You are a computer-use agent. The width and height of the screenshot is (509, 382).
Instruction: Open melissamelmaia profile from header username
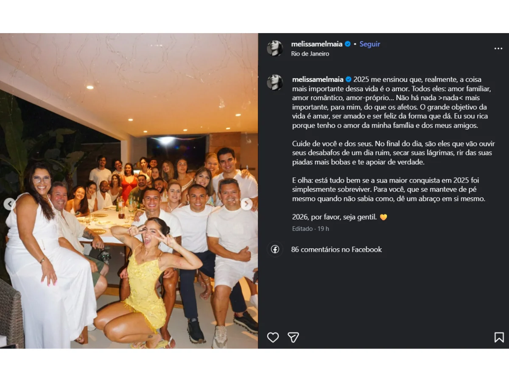317,44
